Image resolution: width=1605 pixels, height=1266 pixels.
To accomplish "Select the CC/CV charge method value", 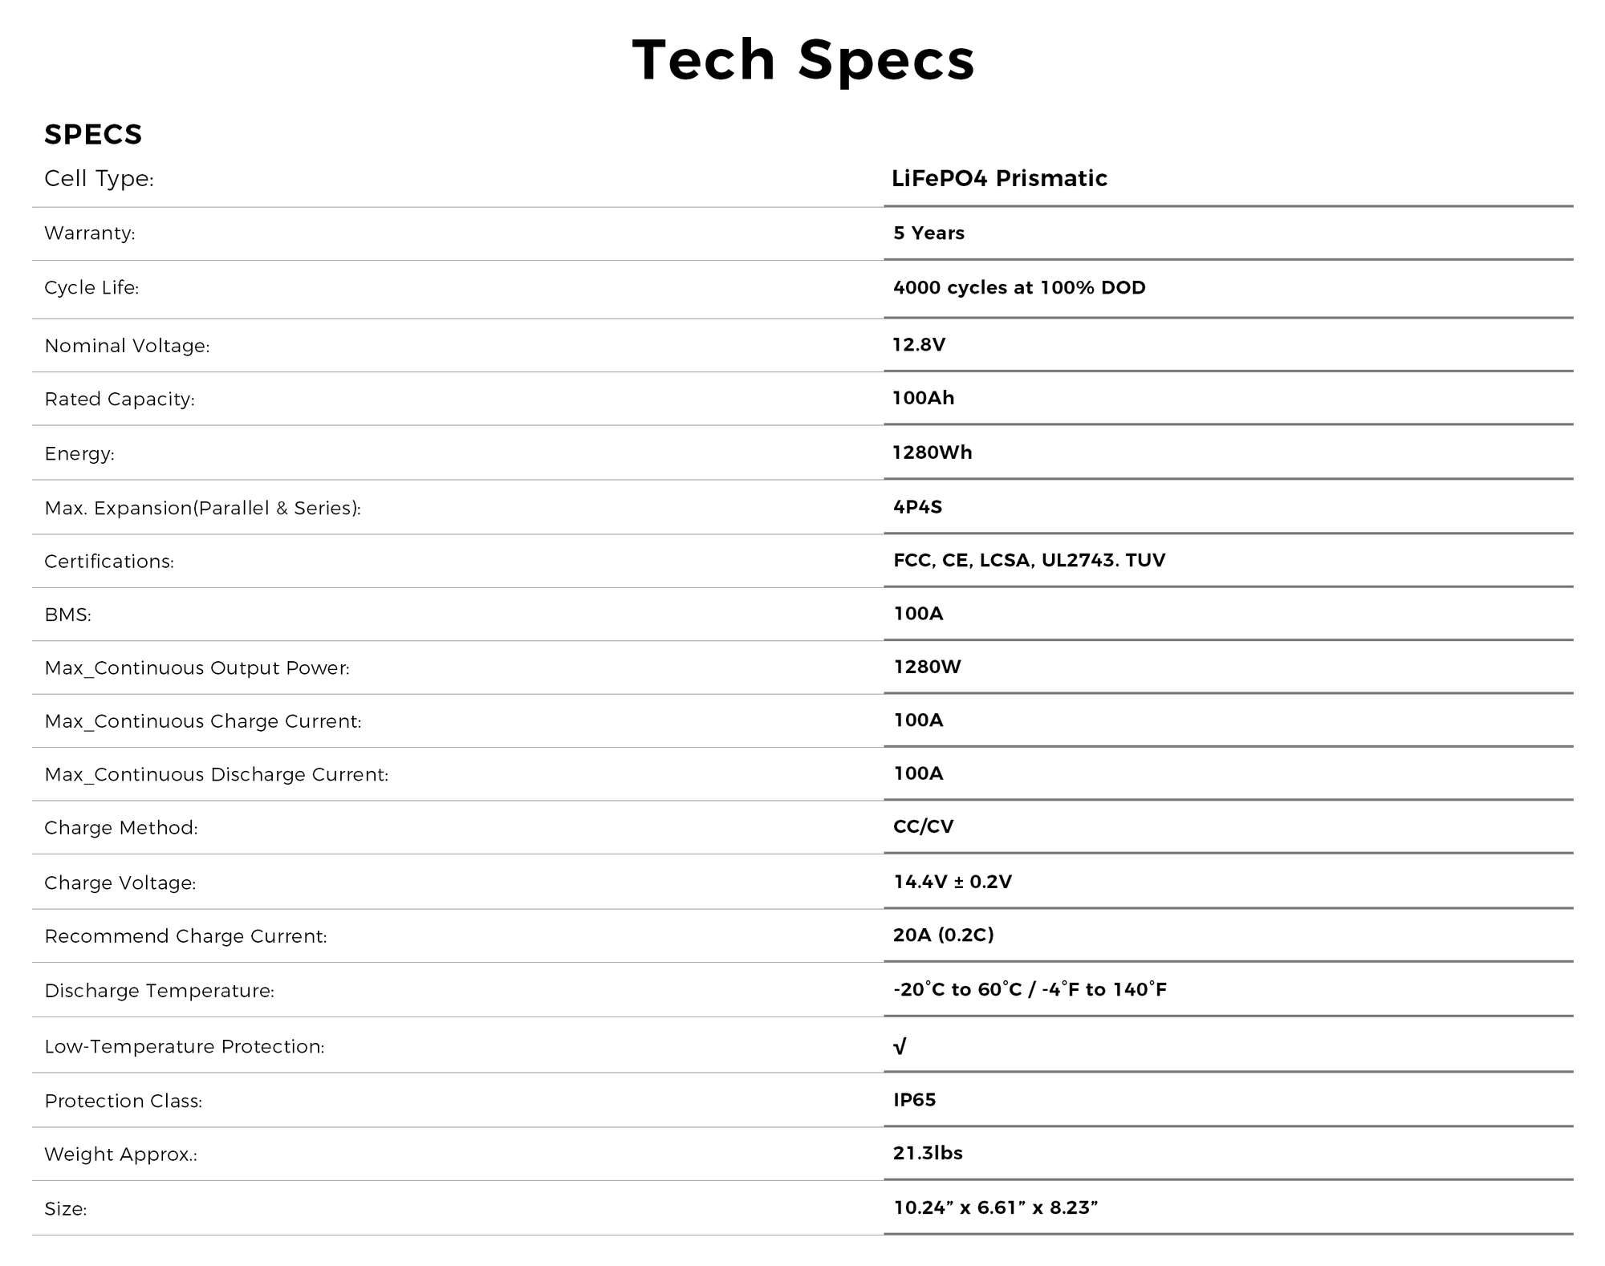I will pyautogui.click(x=923, y=827).
